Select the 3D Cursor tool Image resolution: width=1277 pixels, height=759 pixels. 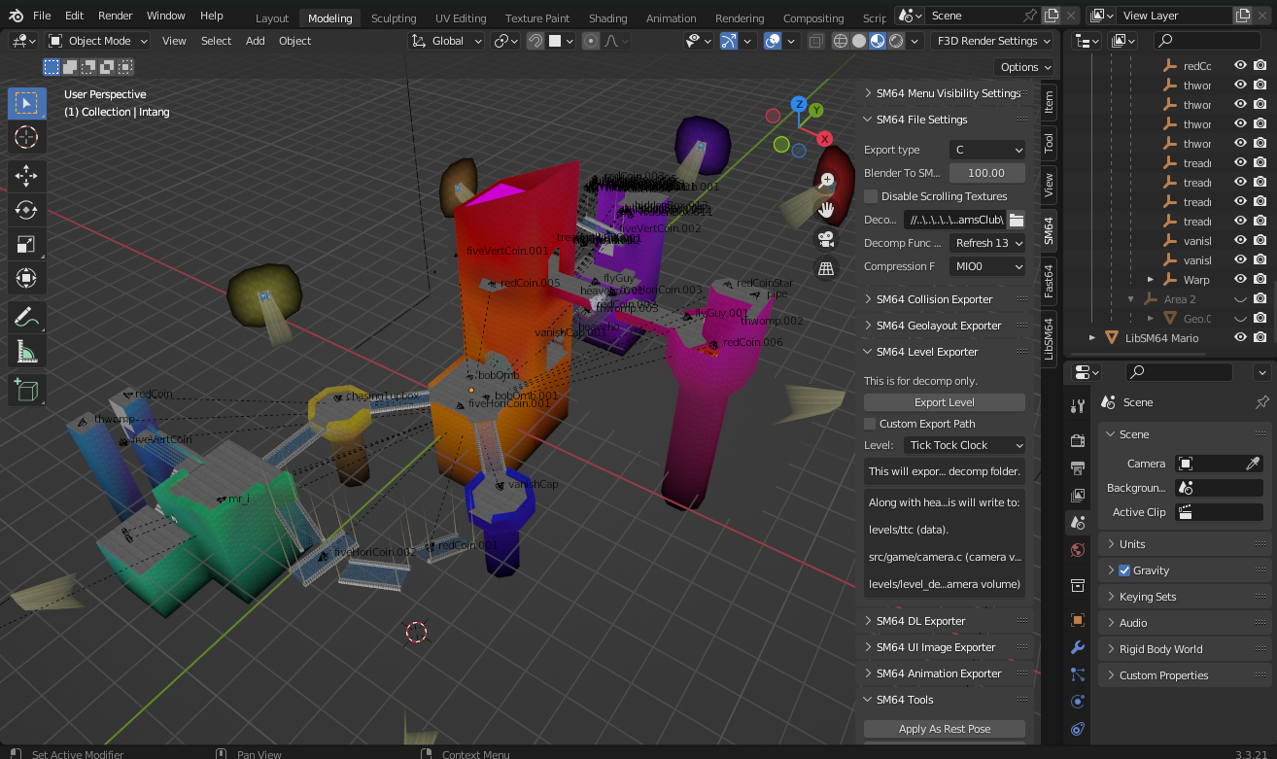click(x=26, y=137)
